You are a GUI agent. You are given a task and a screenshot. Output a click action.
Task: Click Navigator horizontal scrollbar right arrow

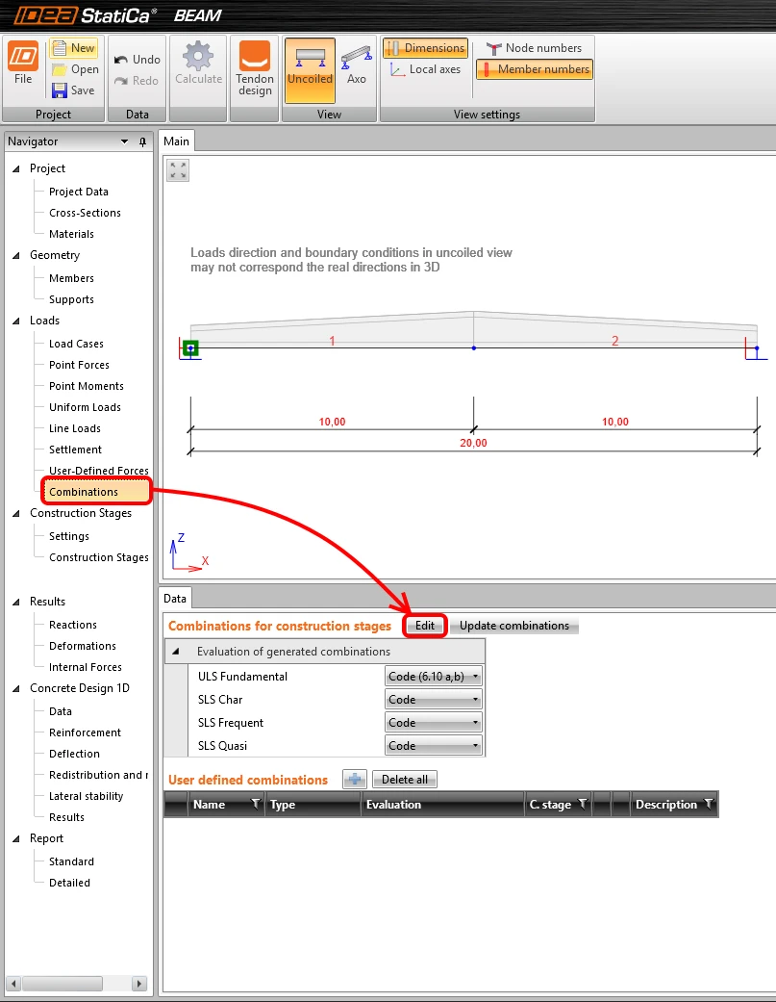coord(139,983)
